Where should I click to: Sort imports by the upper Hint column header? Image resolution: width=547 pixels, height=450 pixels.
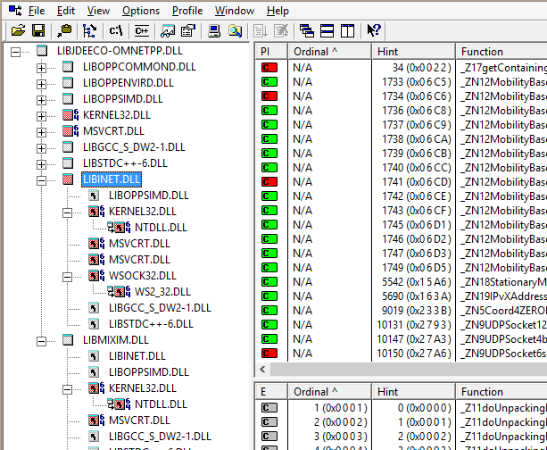pyautogui.click(x=414, y=52)
